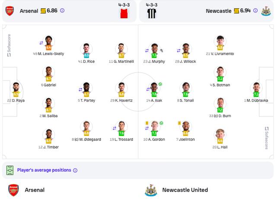The height and width of the screenshot is (199, 275).
Task: Click substitution arrows beside M. Lewis-Skelly
Action: coord(41,43)
